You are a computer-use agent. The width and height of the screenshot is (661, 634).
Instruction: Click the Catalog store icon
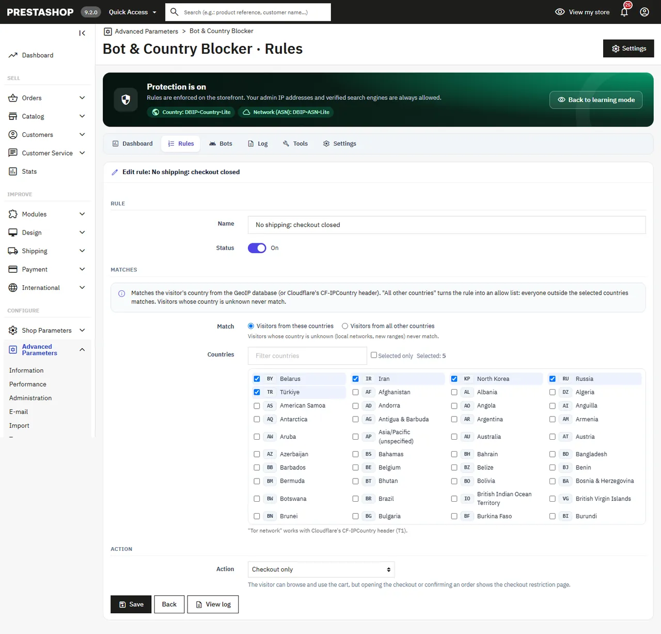pos(13,116)
